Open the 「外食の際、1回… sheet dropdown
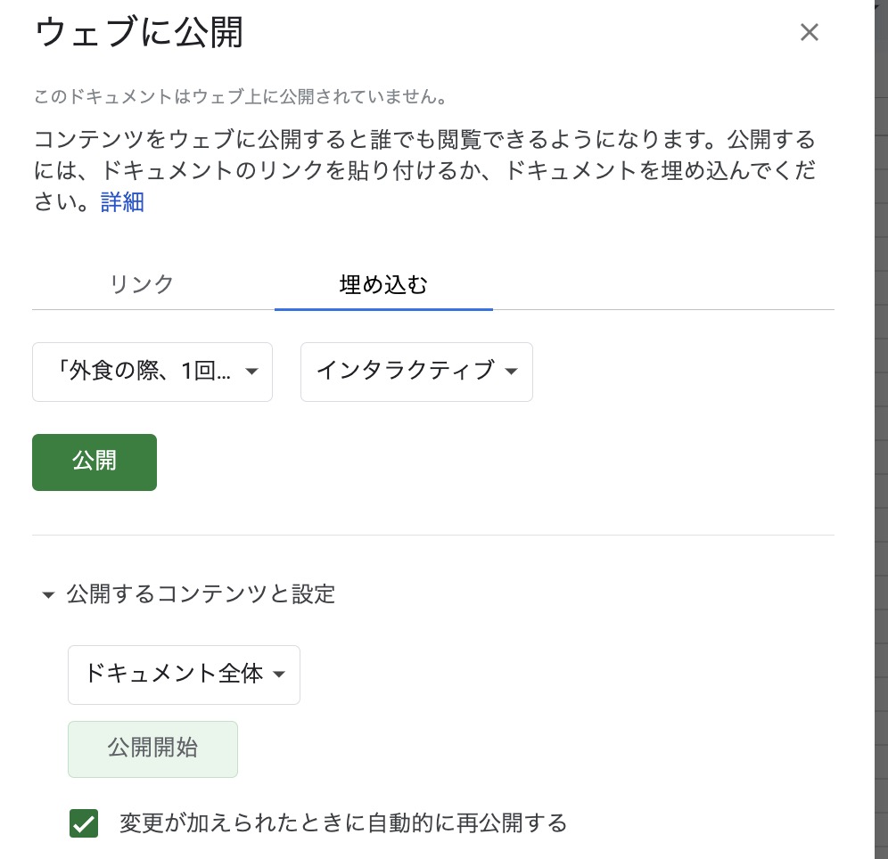Viewport: 888px width, 859px height. point(143,372)
